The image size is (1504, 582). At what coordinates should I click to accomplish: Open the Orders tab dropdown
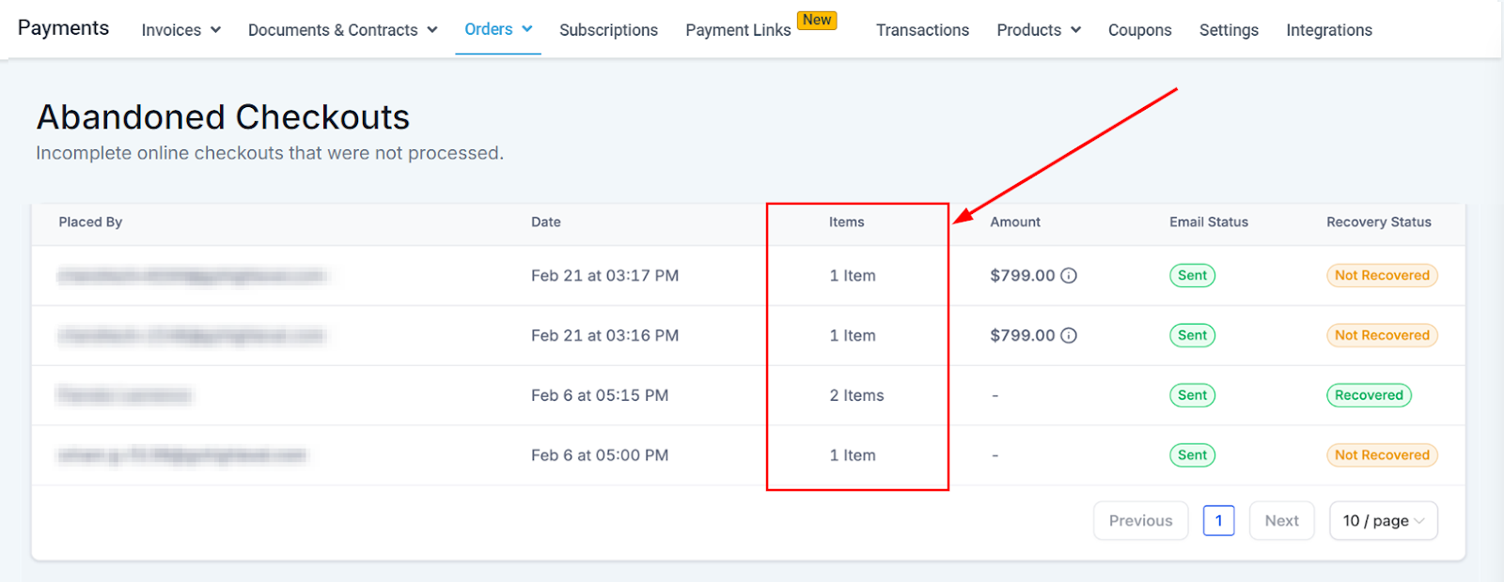(x=498, y=29)
